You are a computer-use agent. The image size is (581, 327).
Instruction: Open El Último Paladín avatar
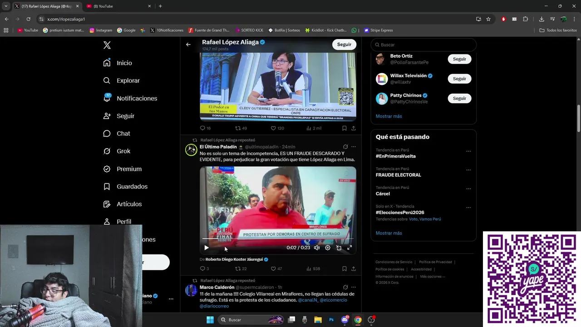click(191, 149)
